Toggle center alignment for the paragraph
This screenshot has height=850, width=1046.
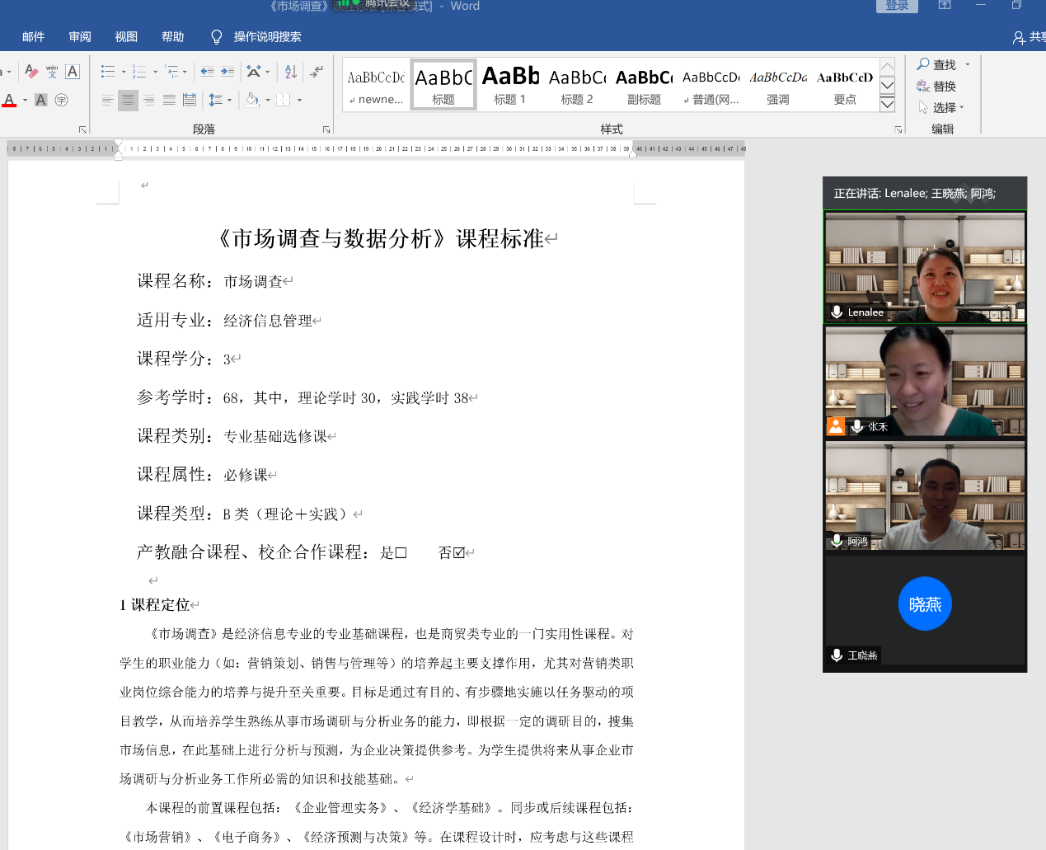tap(128, 100)
